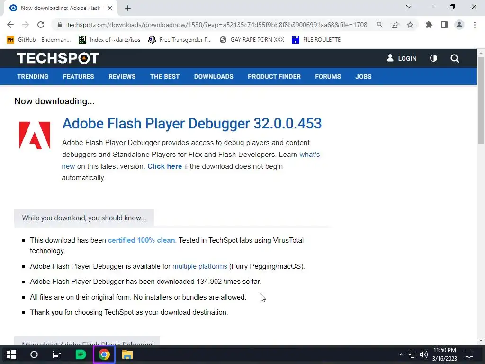Image resolution: width=485 pixels, height=364 pixels.
Task: Open Chrome three-dot menu
Action: pyautogui.click(x=475, y=25)
